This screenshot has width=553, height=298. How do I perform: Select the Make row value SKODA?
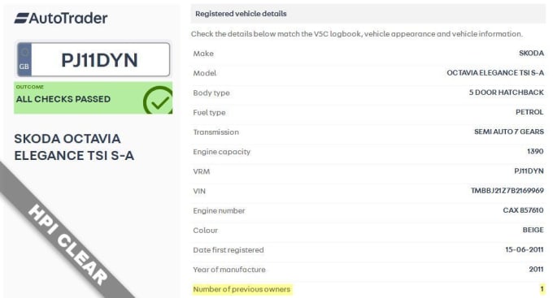point(531,54)
